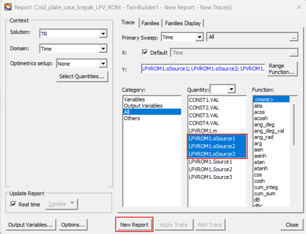Image resolution: width=306 pixels, height=234 pixels.
Task: Select asinh function
Action: click(272, 156)
